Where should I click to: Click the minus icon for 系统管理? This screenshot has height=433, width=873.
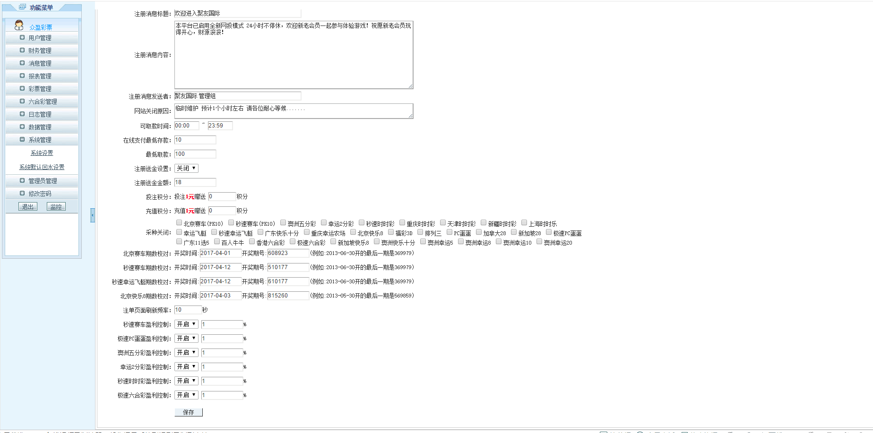click(22, 139)
